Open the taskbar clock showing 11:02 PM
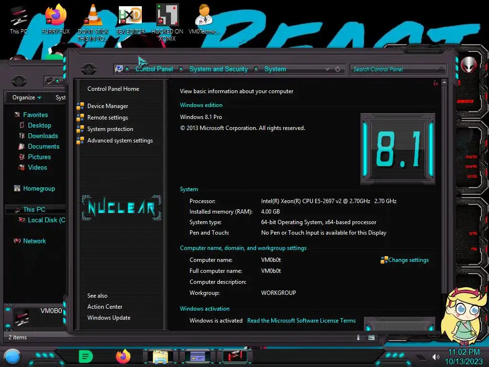The width and height of the screenshot is (489, 367). point(464,356)
